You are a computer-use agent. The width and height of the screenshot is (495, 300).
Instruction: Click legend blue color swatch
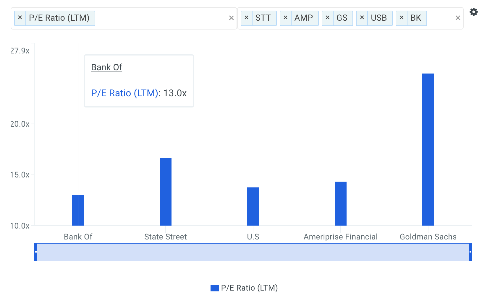pos(215,288)
